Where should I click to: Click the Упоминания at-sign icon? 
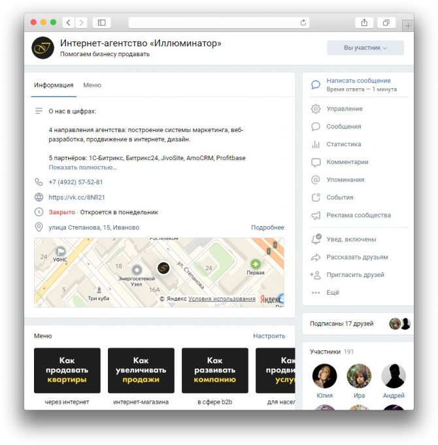[315, 180]
